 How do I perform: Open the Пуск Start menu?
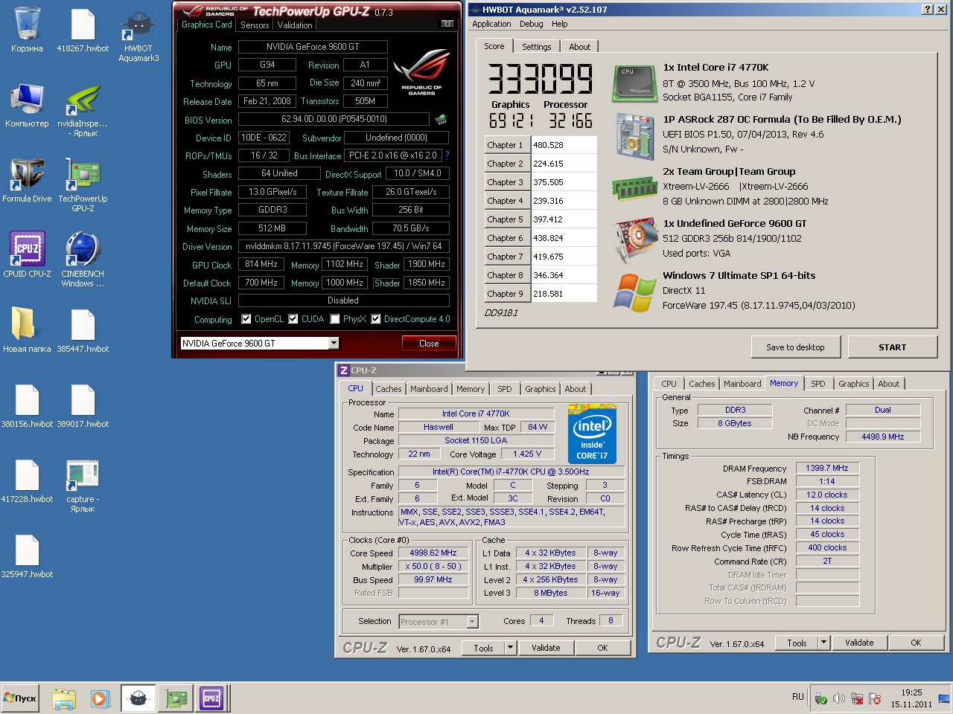(21, 698)
